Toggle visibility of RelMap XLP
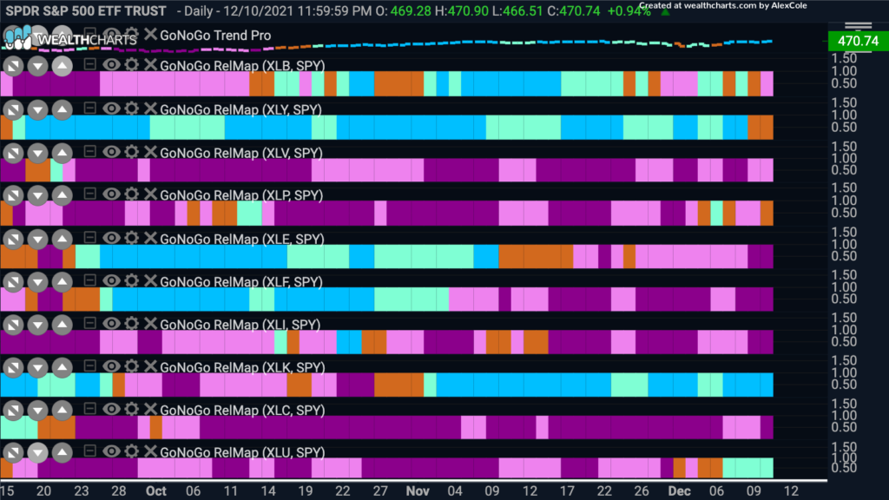 [111, 194]
